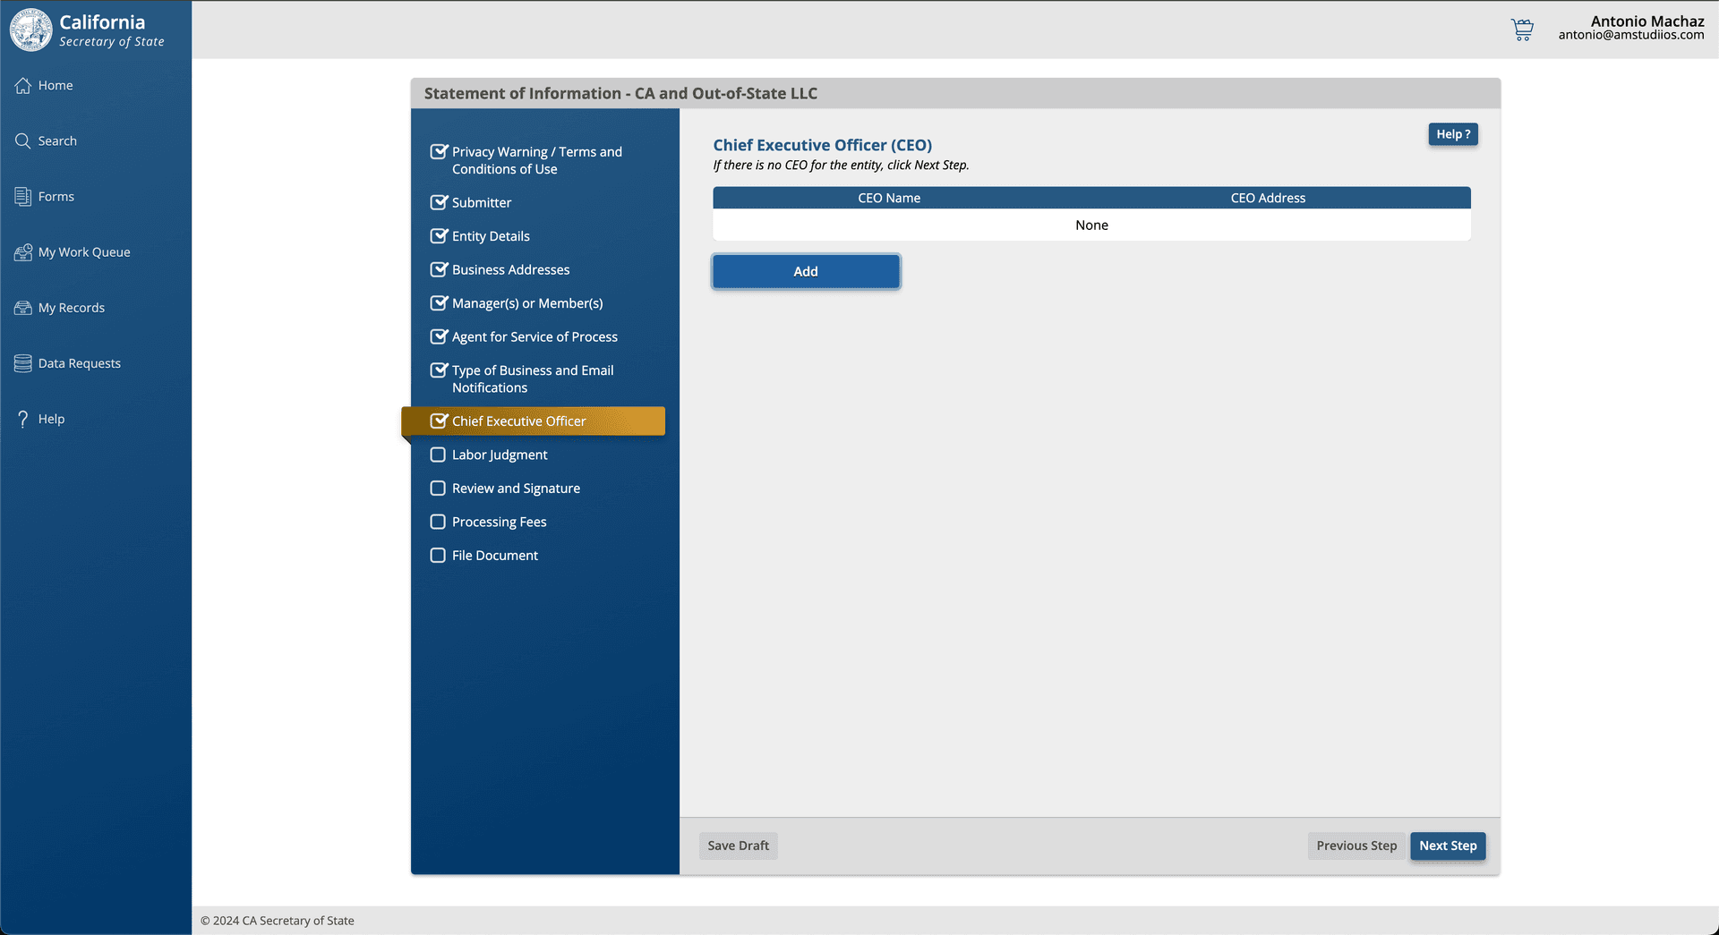Click the Home house icon
The height and width of the screenshot is (935, 1719).
pos(23,86)
